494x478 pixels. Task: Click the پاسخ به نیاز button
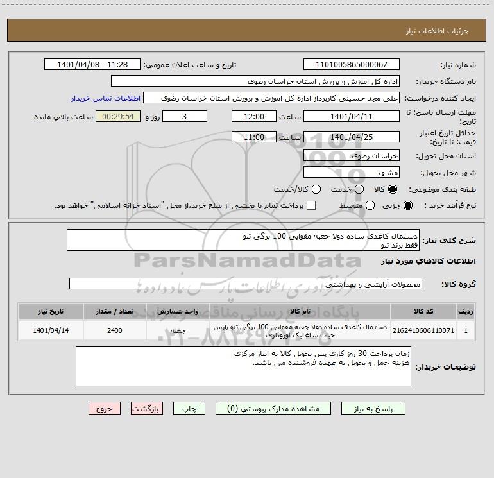[x=373, y=409]
